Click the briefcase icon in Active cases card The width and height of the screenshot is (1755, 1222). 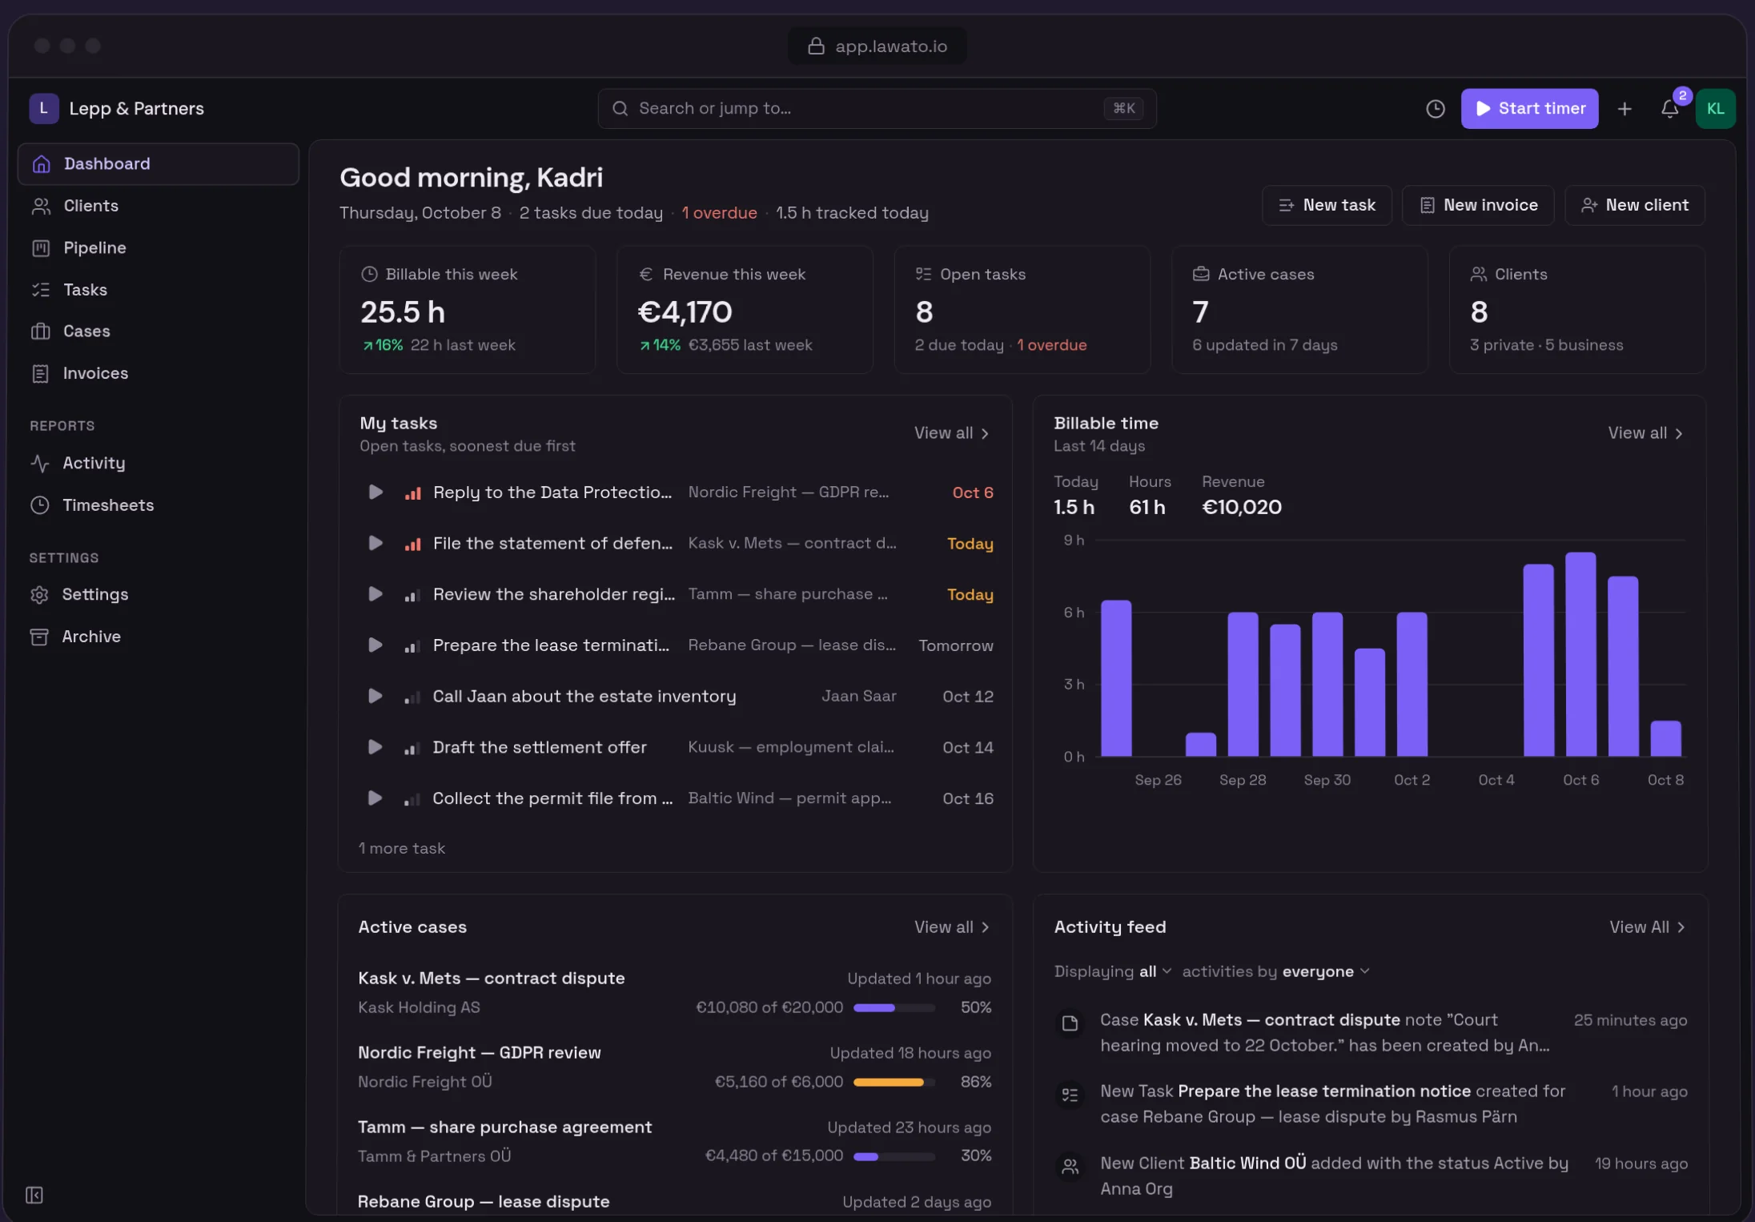coord(1201,274)
